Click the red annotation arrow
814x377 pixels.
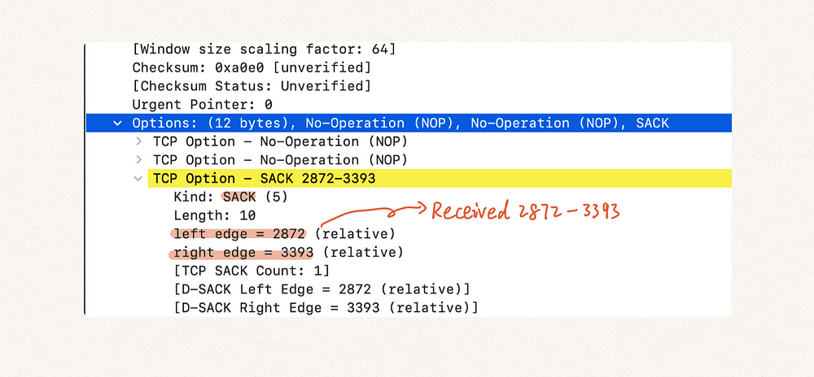(x=373, y=214)
